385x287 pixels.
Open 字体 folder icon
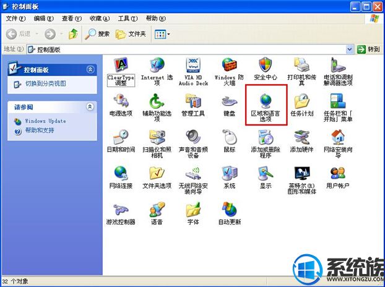(193, 209)
